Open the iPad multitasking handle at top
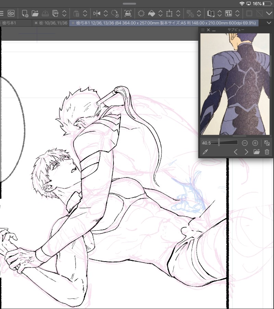Screen dimensions: 274x309 point(129,3)
